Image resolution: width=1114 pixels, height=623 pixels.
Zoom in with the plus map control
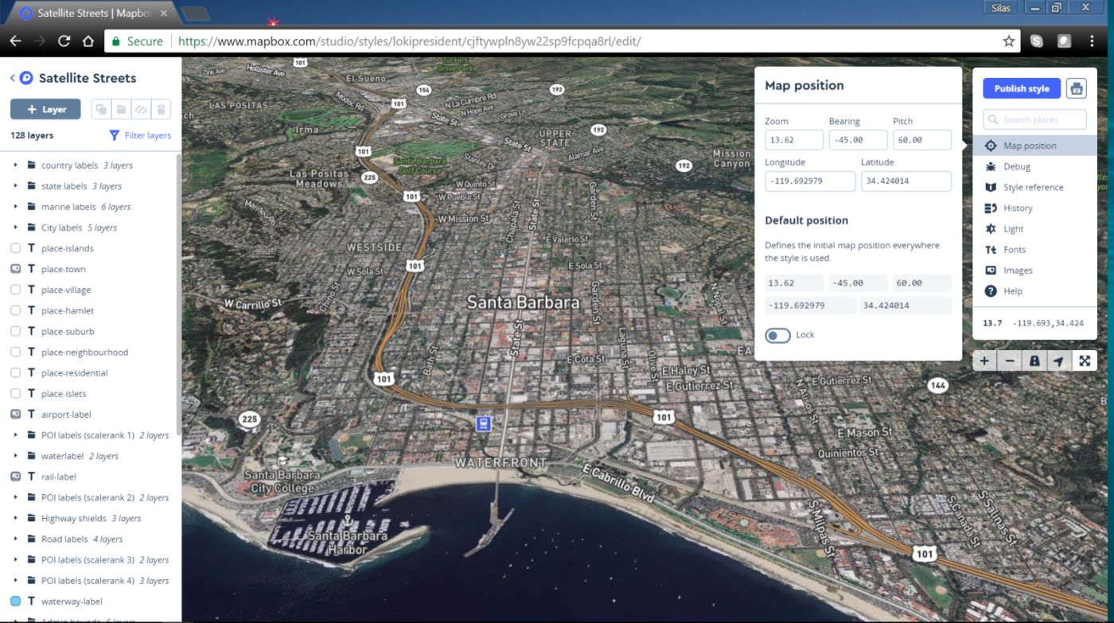(x=984, y=361)
